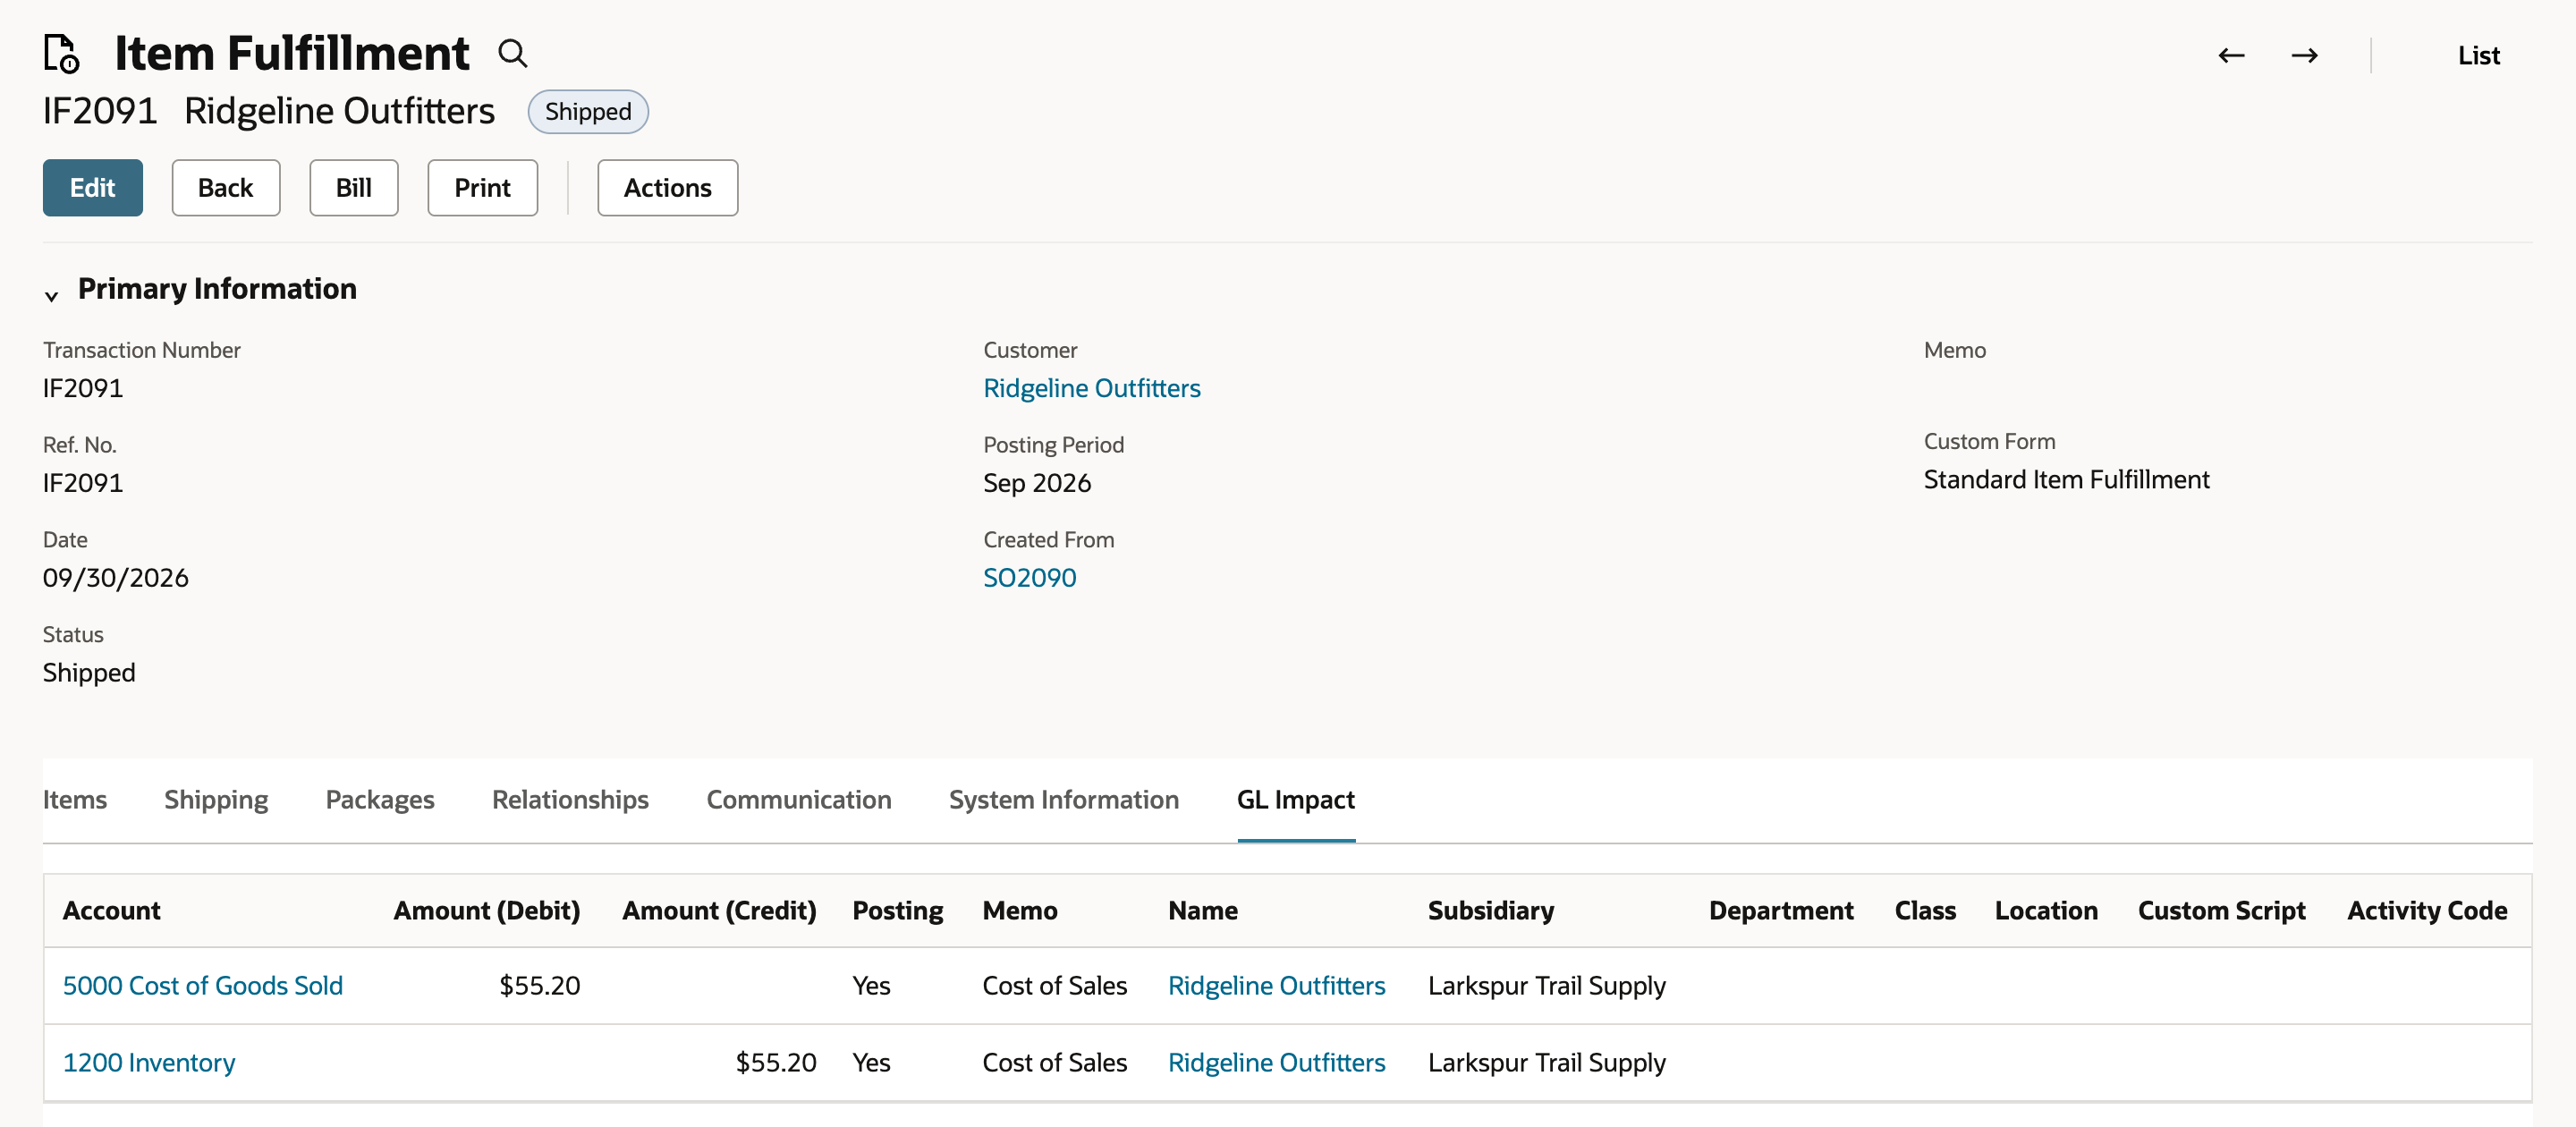
Task: Select the Sep 2026 posting period value
Action: tap(1037, 483)
